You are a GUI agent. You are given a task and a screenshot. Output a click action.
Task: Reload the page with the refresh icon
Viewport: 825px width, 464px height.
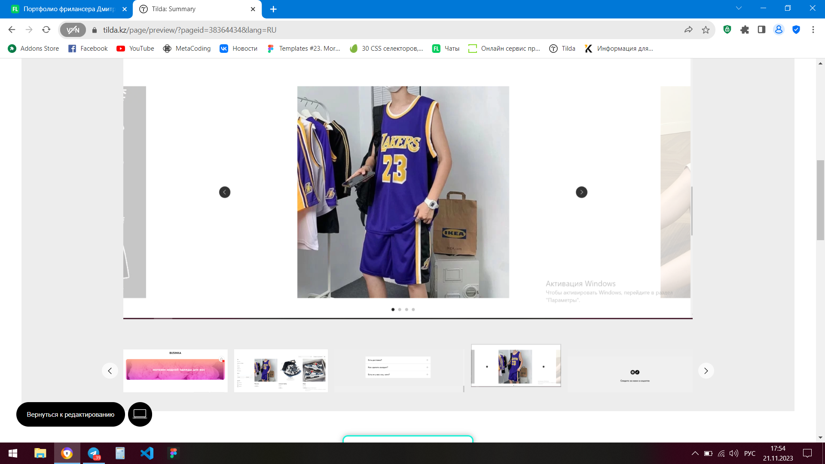click(x=46, y=30)
